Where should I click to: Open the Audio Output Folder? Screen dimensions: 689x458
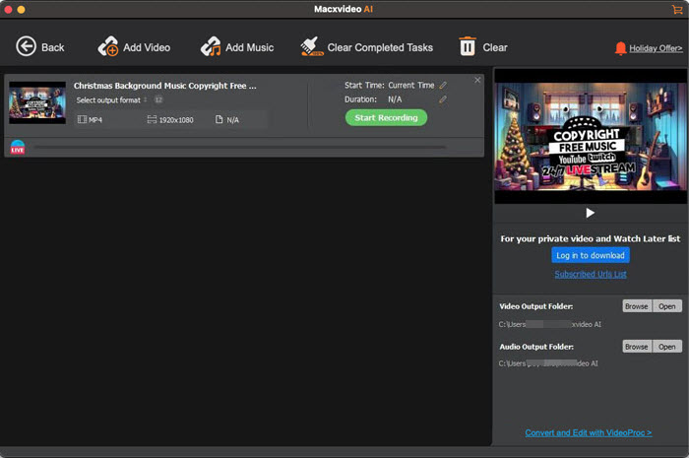coord(667,347)
